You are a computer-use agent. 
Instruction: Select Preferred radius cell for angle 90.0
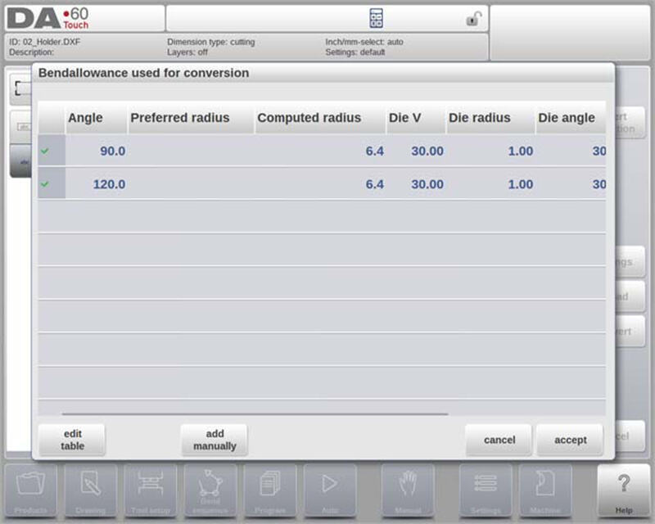191,151
